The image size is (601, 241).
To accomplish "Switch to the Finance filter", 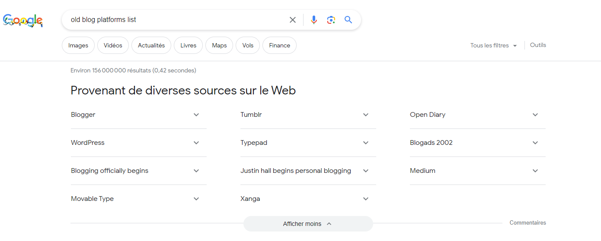I will click(279, 45).
